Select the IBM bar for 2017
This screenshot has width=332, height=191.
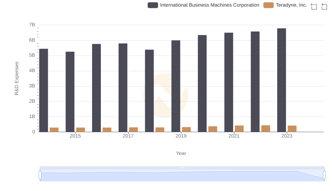(x=123, y=88)
